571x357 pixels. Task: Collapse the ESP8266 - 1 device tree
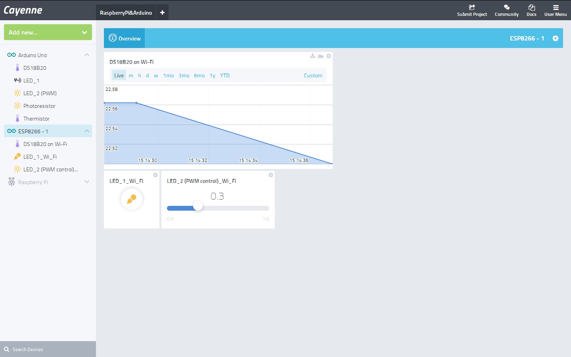[87, 131]
